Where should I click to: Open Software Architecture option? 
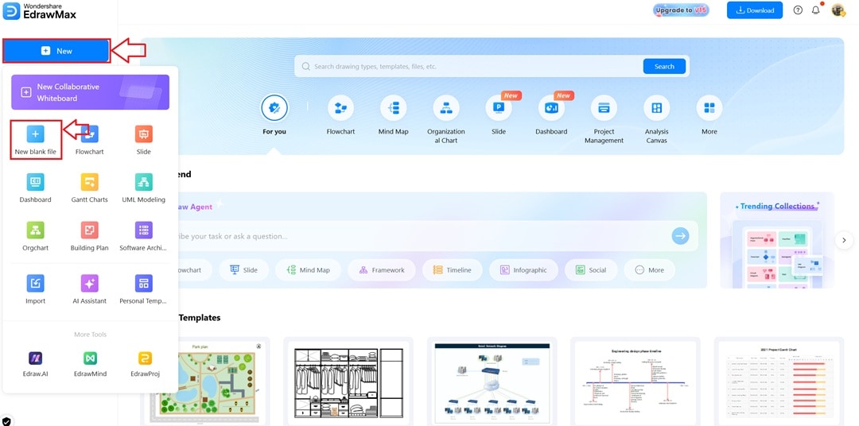[x=143, y=237]
